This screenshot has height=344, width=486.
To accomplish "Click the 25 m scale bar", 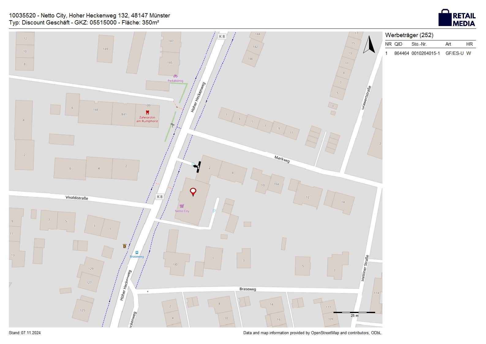I will tap(354, 313).
